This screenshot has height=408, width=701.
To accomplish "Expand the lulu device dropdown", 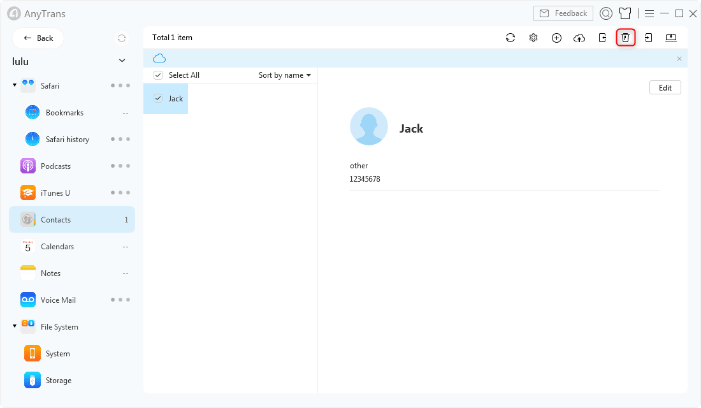I will click(x=122, y=61).
